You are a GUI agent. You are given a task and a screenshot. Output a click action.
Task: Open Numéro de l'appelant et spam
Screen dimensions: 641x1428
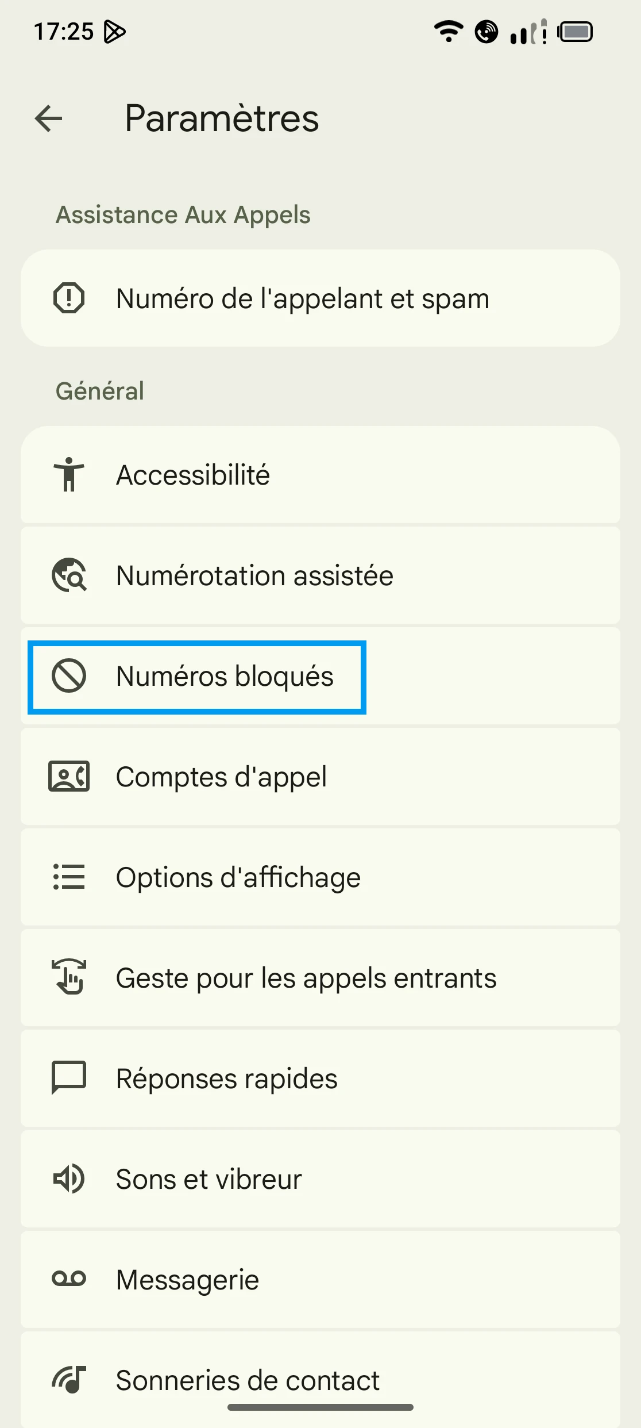pos(303,298)
